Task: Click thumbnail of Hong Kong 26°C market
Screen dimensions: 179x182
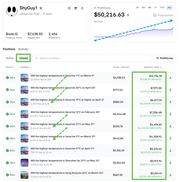Action: click(24, 175)
